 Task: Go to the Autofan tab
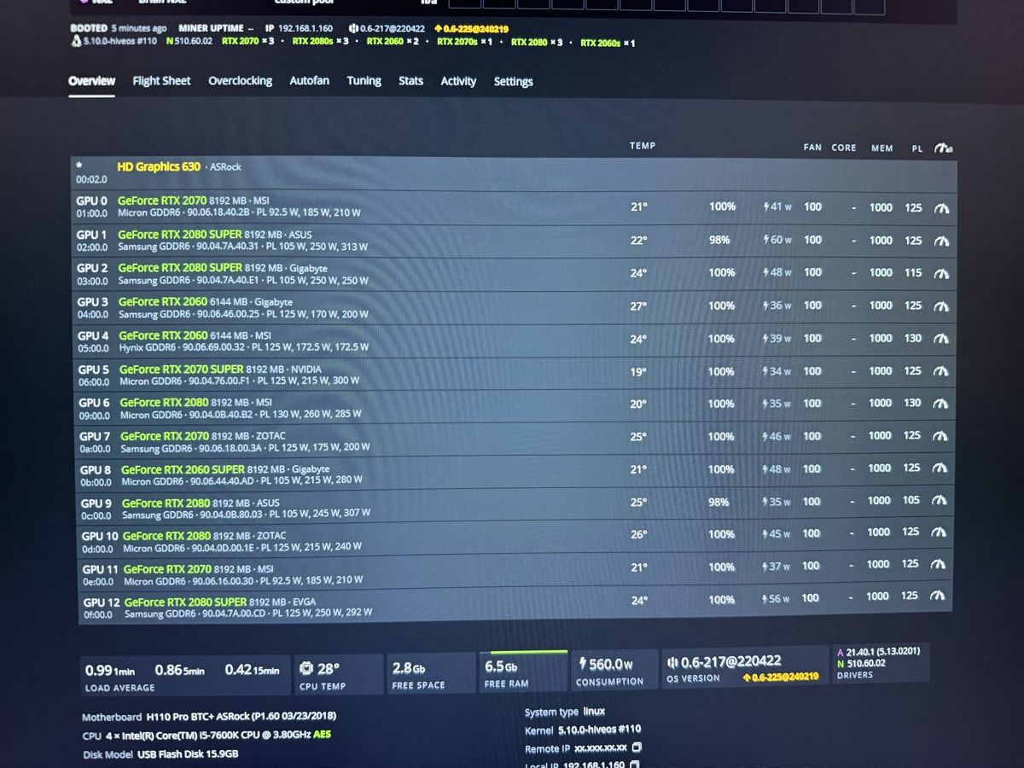(x=309, y=81)
